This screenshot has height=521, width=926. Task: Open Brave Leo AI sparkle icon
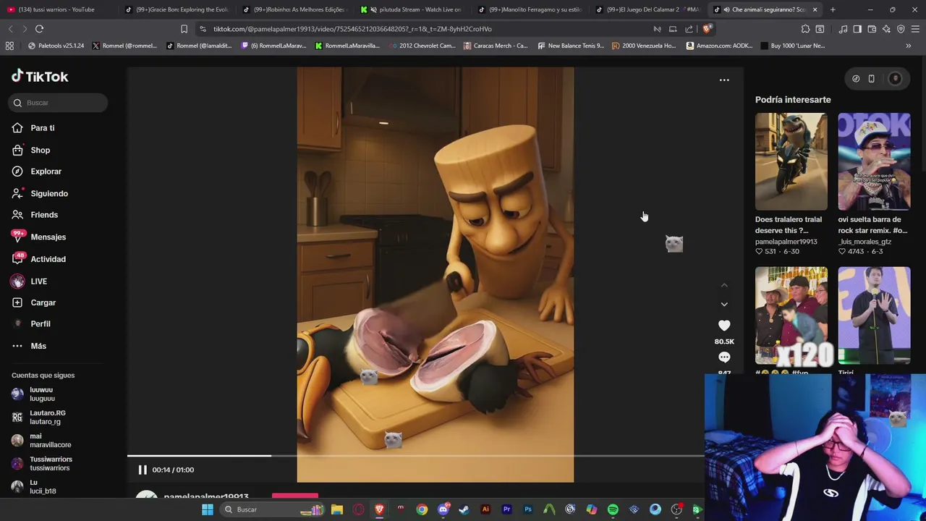pyautogui.click(x=886, y=29)
